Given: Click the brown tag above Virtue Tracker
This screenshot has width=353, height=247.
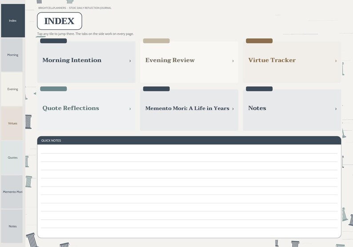Looking at the screenshot, I should (259, 41).
